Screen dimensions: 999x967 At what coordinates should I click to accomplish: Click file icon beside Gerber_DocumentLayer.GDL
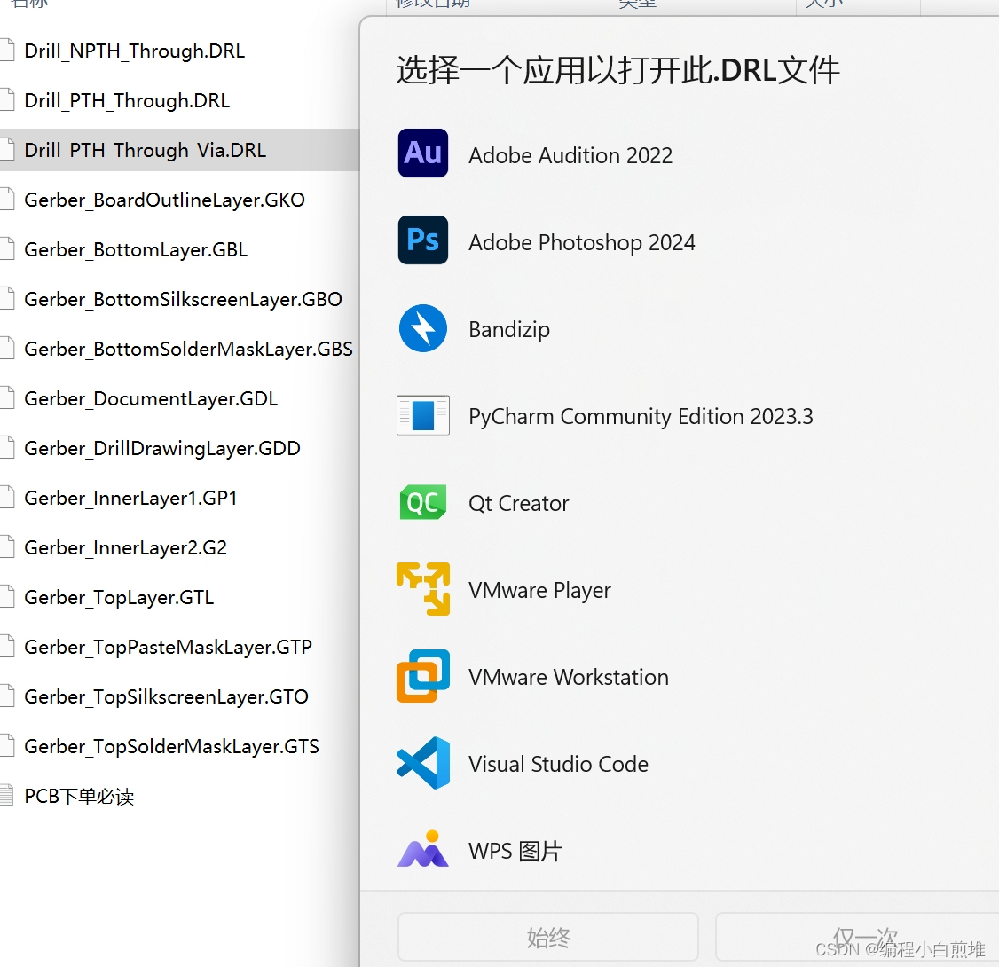point(6,398)
